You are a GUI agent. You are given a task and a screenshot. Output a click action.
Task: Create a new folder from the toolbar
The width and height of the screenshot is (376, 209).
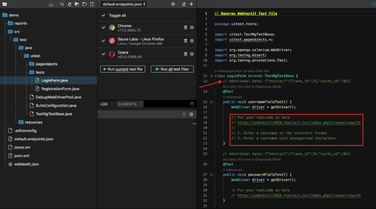pyautogui.click(x=84, y=4)
